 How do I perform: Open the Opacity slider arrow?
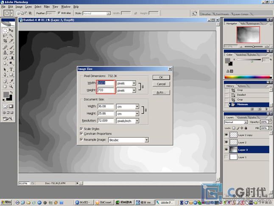click(270, 122)
